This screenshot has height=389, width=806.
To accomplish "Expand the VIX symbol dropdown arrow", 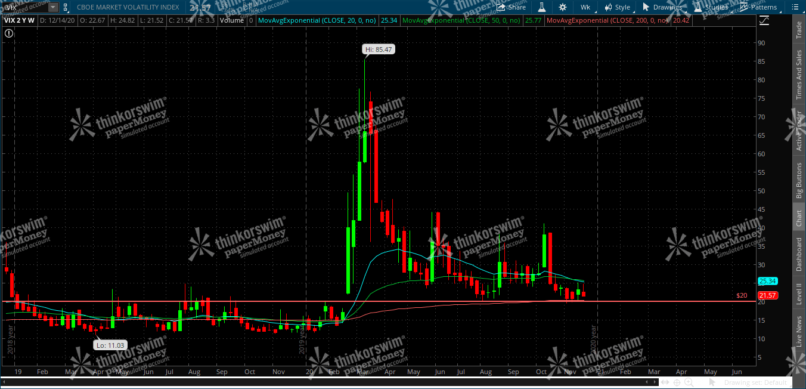I will click(x=53, y=7).
